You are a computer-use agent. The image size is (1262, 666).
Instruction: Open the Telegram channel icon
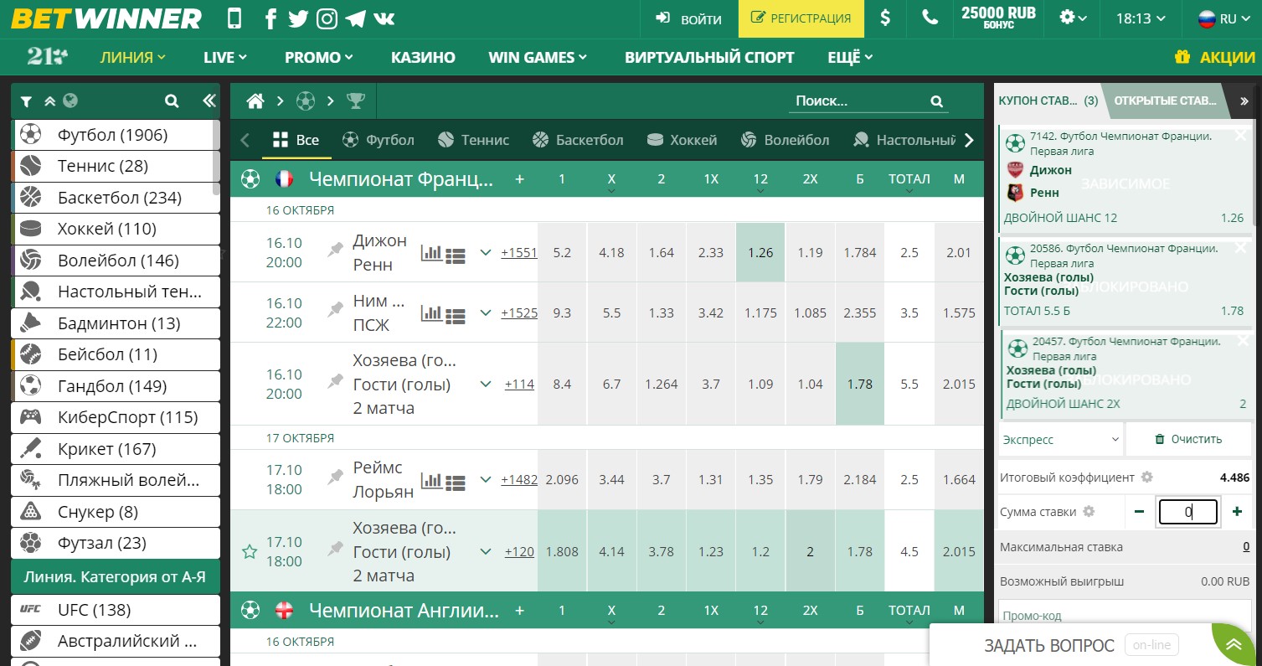coord(355,18)
